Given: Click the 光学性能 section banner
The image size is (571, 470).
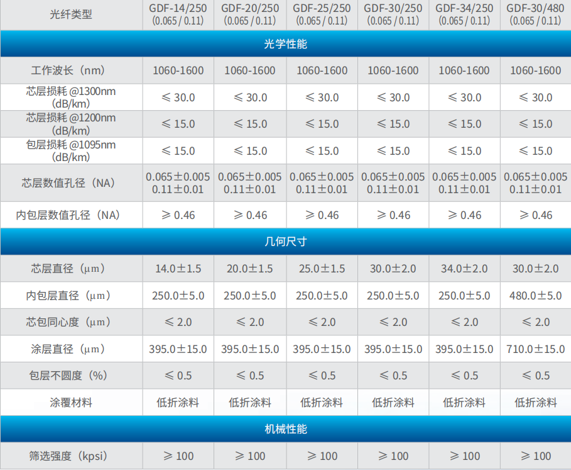Looking at the screenshot, I should coord(285,43).
